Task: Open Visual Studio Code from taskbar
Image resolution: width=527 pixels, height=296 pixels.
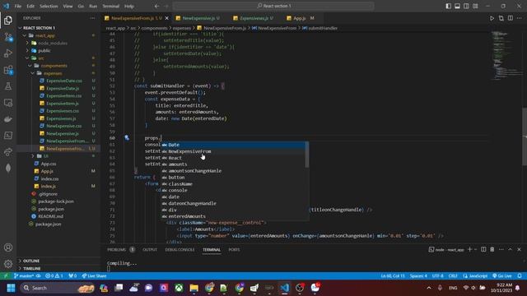Action: (284, 288)
